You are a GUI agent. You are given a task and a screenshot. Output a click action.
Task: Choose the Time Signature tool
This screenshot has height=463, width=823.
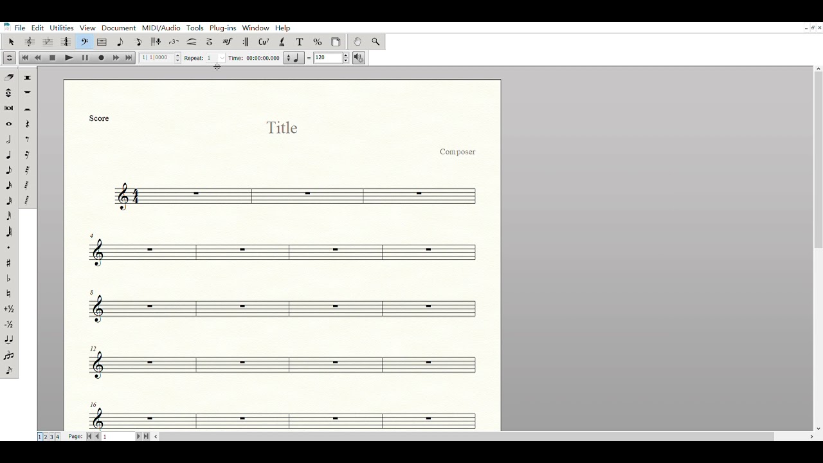tap(66, 42)
